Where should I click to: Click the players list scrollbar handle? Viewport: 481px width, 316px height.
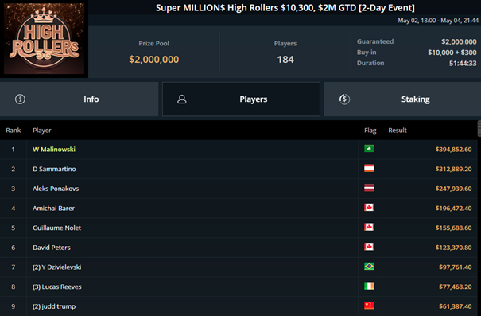coord(479,129)
